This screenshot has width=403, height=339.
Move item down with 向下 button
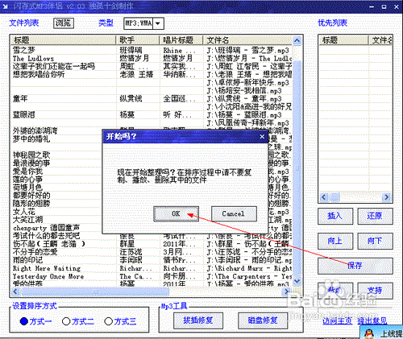(x=375, y=241)
